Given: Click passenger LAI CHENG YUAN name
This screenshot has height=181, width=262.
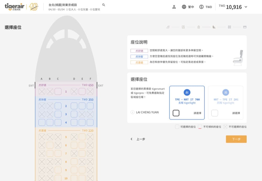Looking at the screenshot, I should click(x=147, y=112).
